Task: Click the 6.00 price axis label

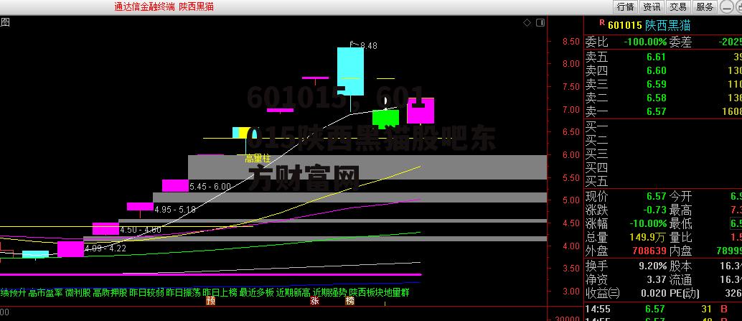Action: point(570,155)
